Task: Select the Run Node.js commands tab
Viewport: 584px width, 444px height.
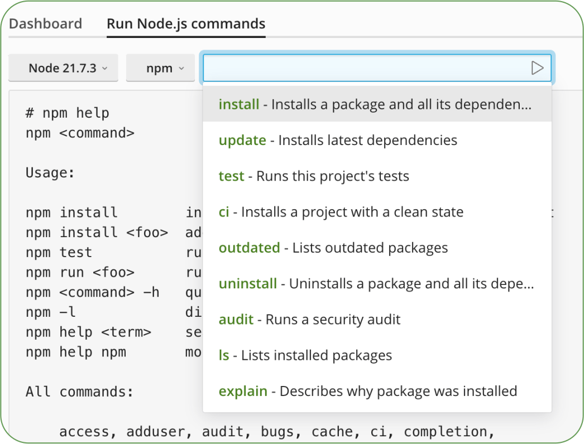Action: (186, 24)
